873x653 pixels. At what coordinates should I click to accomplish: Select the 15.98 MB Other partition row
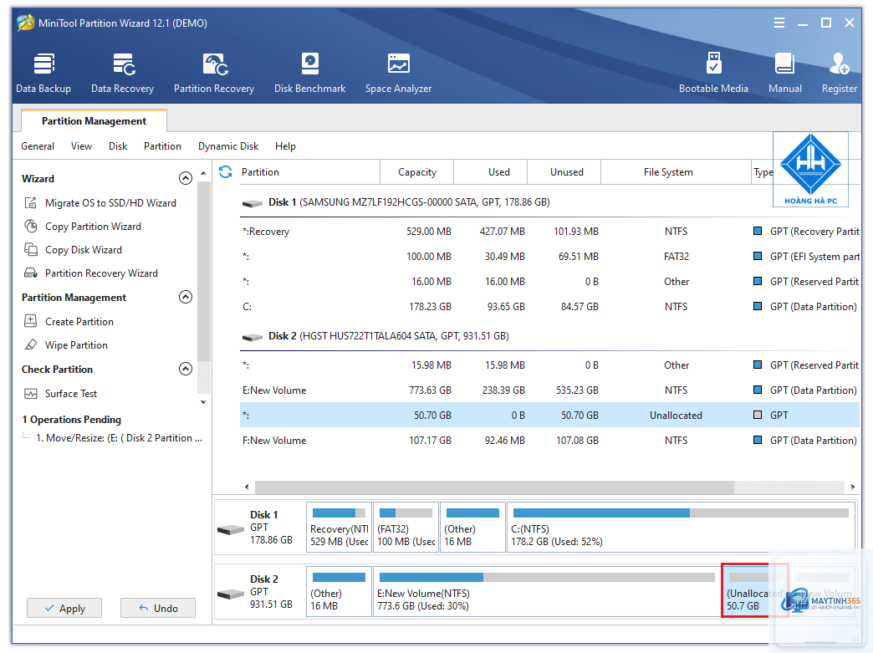coord(549,365)
